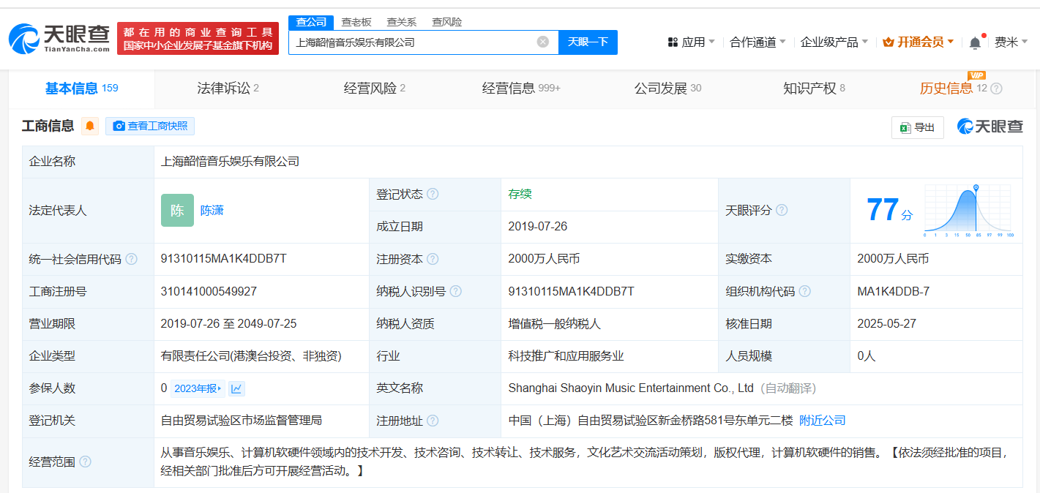Image resolution: width=1040 pixels, height=493 pixels.
Task: Open the insured-count trend chart icon
Action: point(236,388)
